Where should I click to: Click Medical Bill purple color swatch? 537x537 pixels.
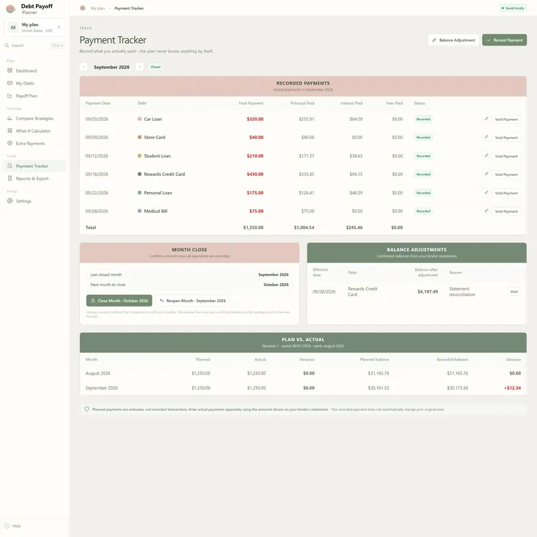[140, 211]
